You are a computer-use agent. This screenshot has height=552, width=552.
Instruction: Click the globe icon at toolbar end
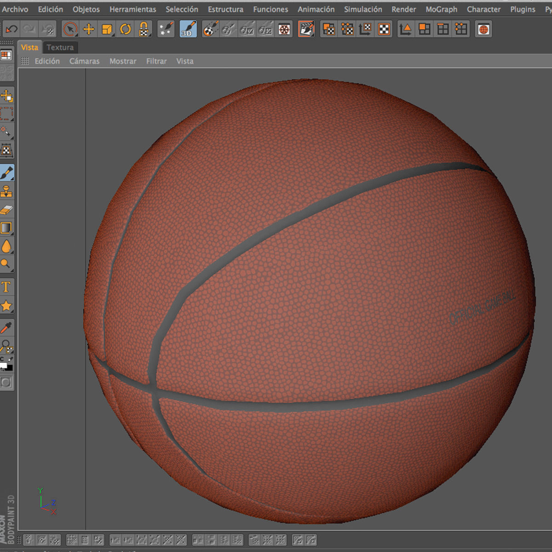[483, 29]
